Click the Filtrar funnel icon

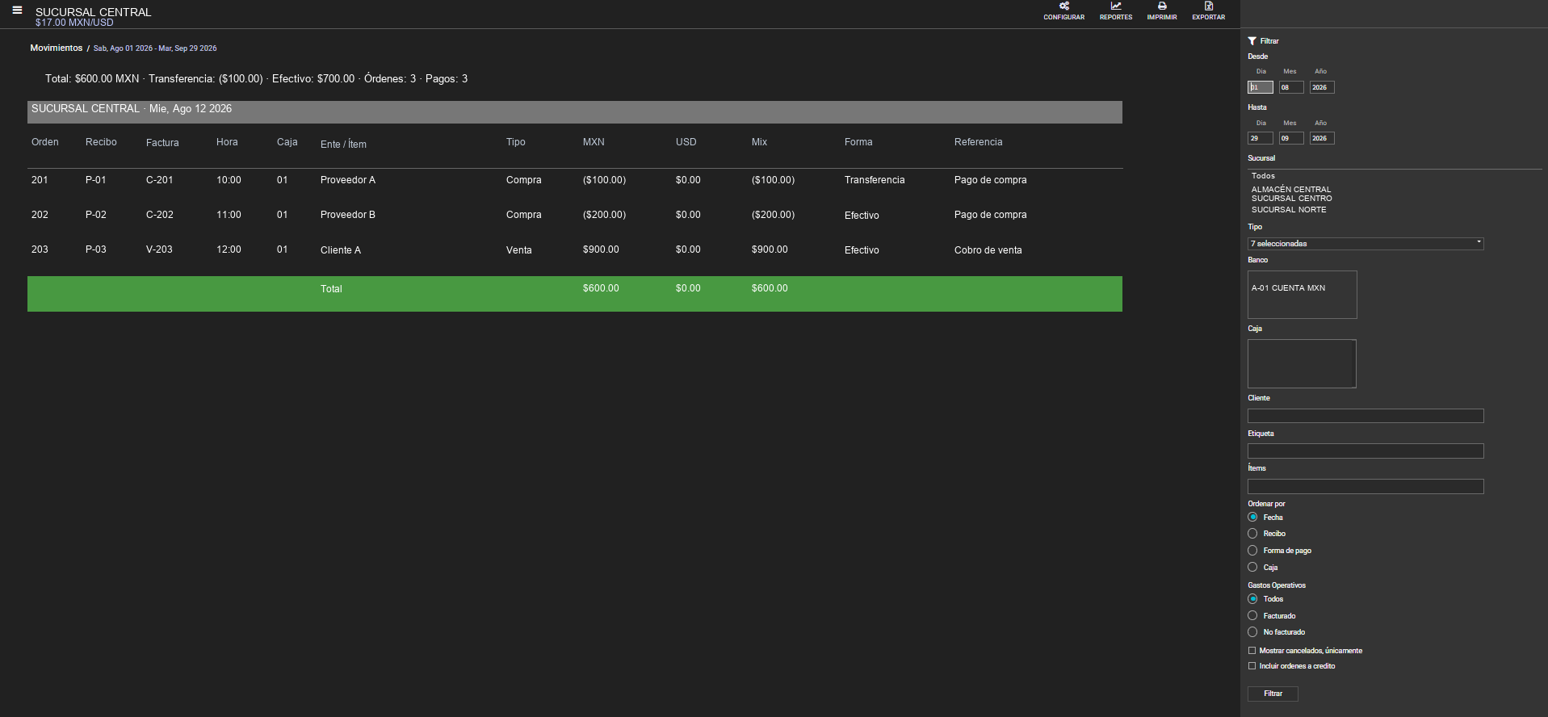pyautogui.click(x=1252, y=40)
